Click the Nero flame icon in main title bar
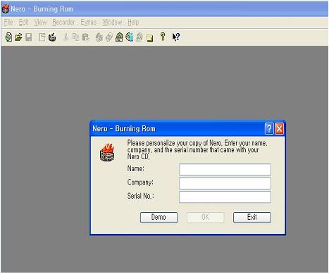Viewport: 329px width, 274px height. tap(6, 9)
